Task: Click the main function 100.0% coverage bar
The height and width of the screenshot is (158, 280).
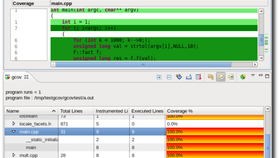Action: (215, 147)
